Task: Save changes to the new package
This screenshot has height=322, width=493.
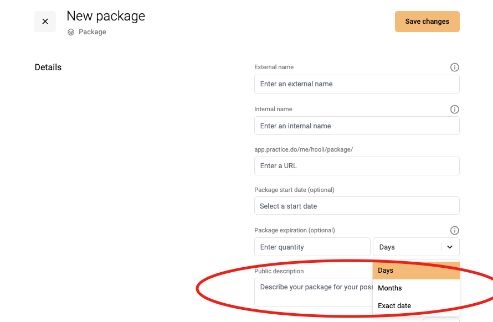Action: coord(427,22)
